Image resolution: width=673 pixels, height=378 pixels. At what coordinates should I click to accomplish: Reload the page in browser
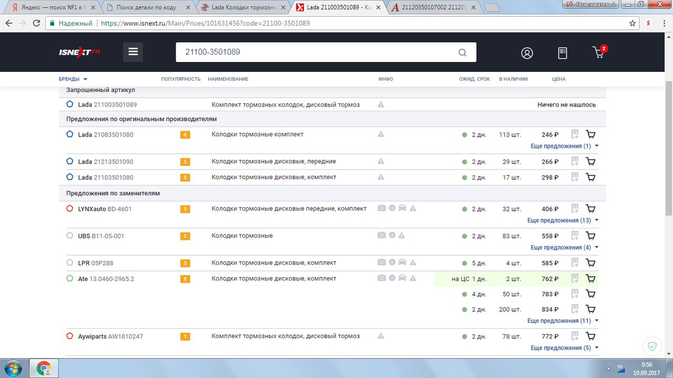tap(36, 24)
